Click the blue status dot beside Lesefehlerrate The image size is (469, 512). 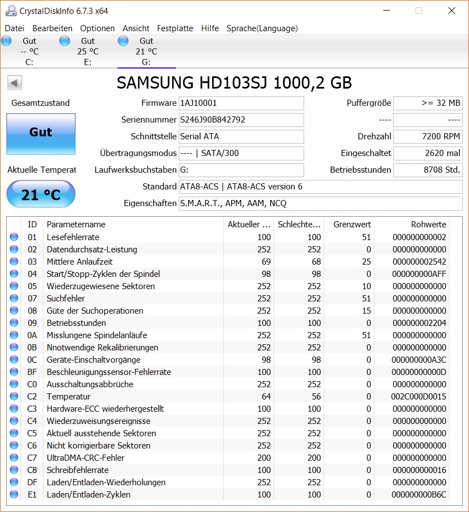point(13,236)
